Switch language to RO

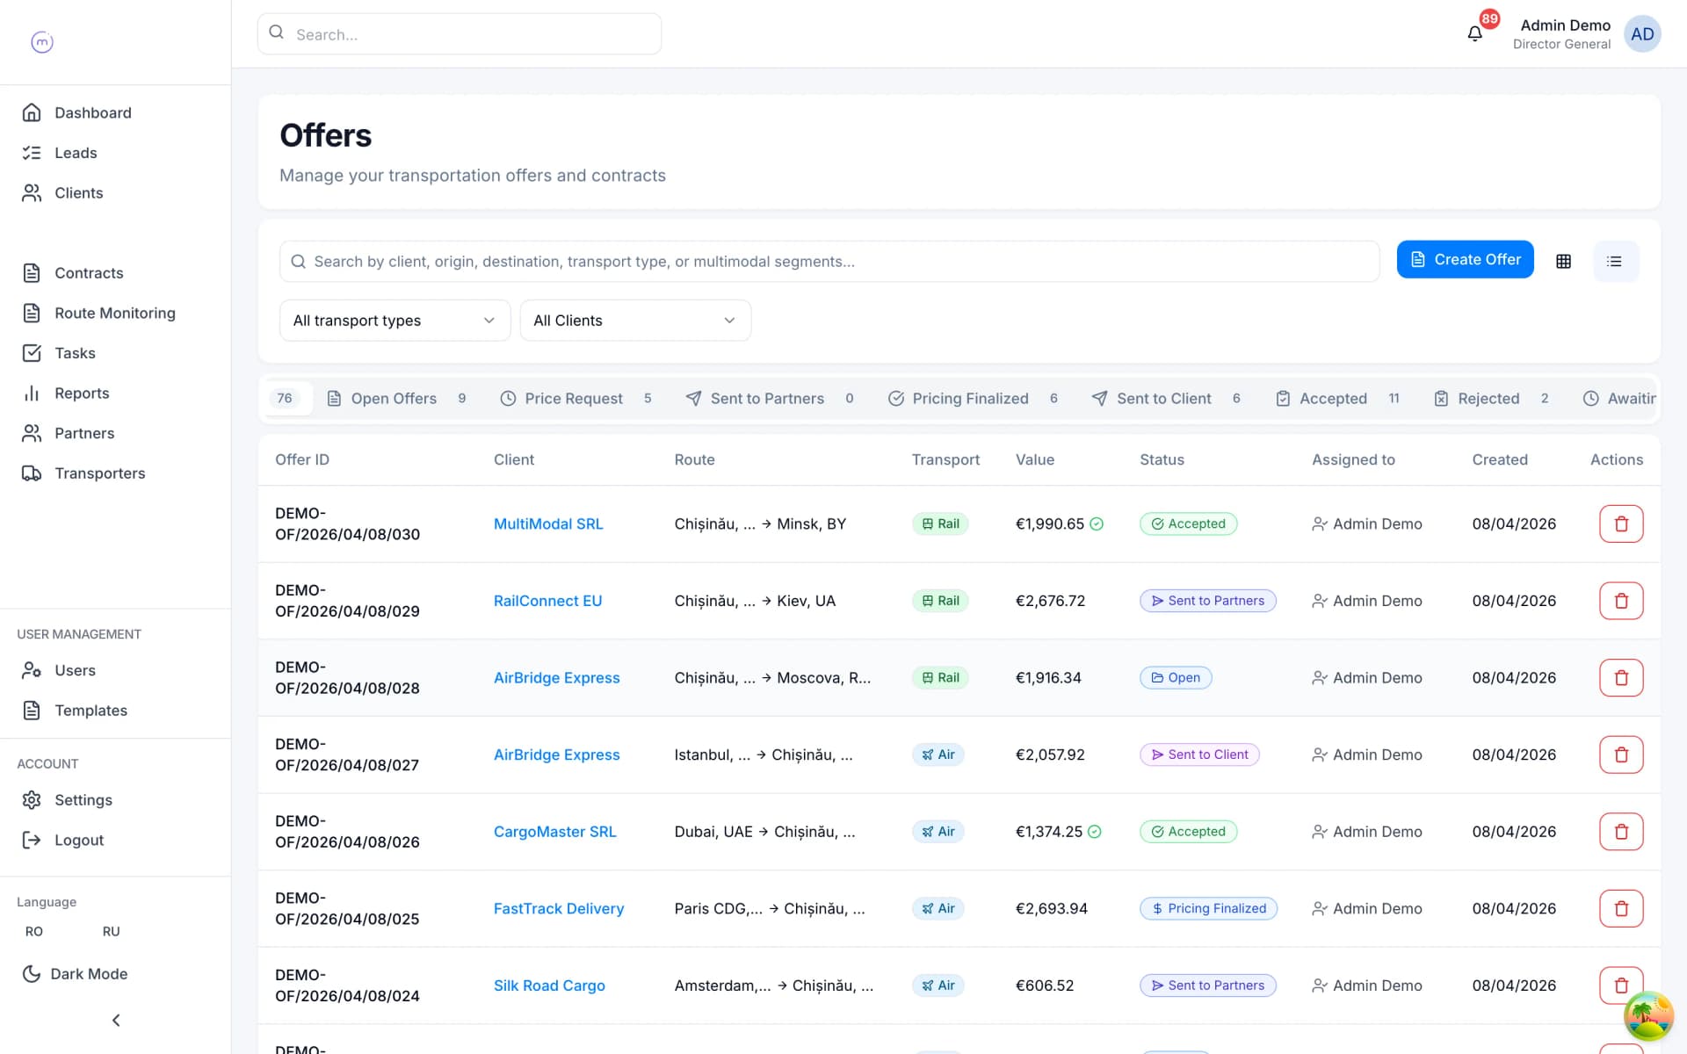click(x=34, y=932)
